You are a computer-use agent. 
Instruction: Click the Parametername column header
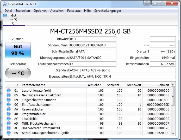click(x=53, y=85)
